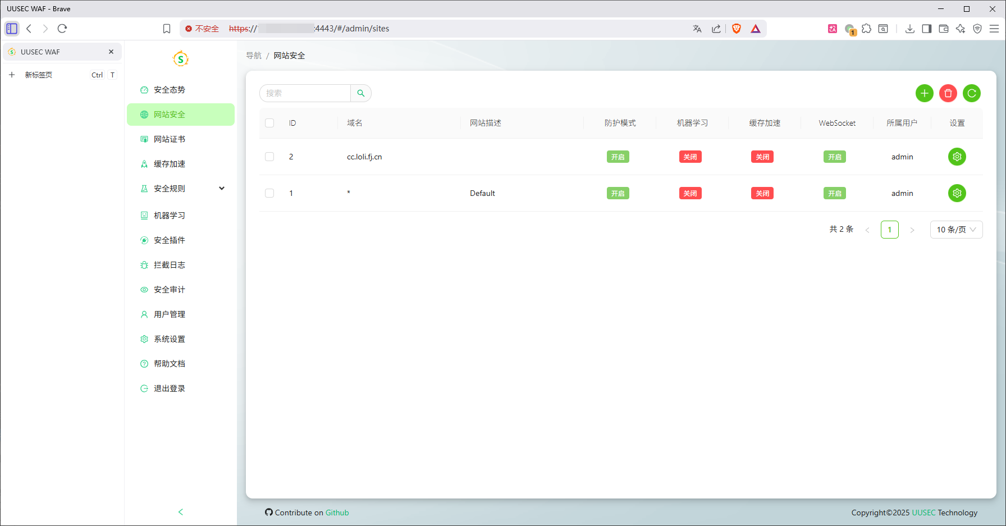
Task: Open 帮助文档 in sidebar
Action: pos(181,364)
